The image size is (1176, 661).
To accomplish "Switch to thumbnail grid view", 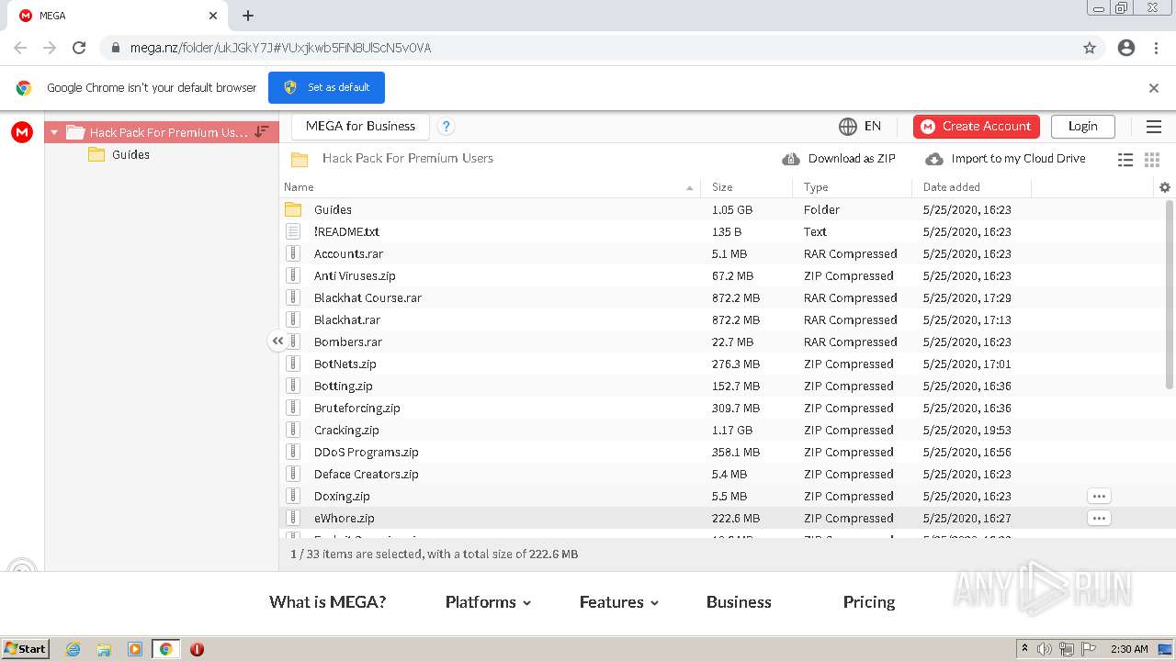I will (x=1152, y=160).
